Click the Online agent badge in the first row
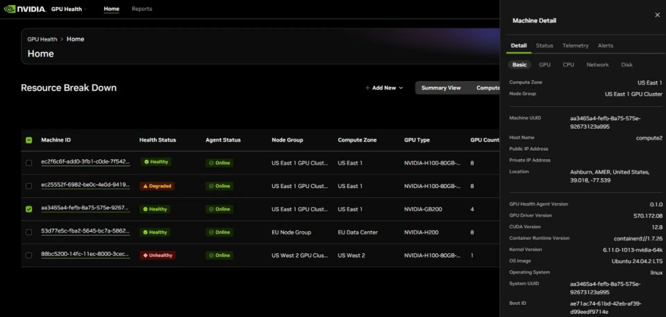The image size is (666, 317). click(219, 163)
